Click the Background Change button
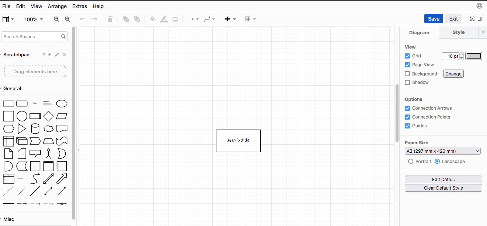 pos(453,74)
